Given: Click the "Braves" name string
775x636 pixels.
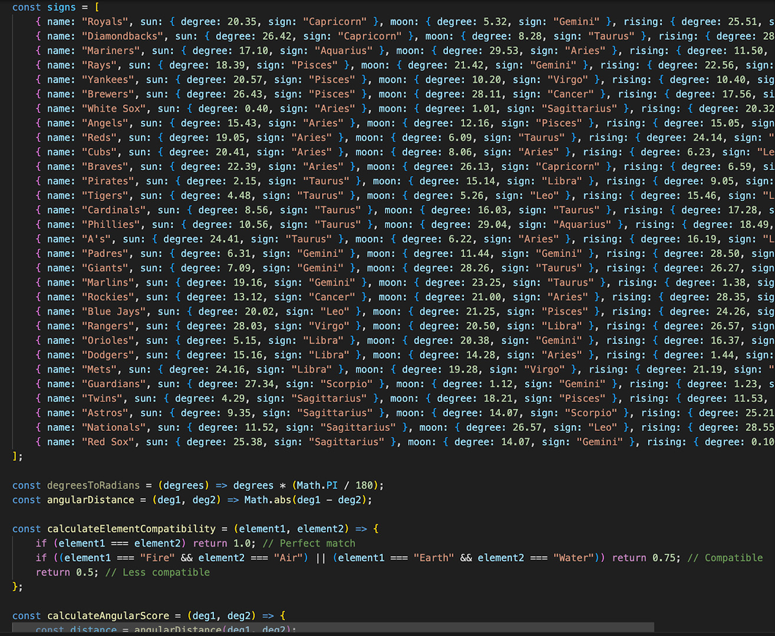Looking at the screenshot, I should point(105,167).
